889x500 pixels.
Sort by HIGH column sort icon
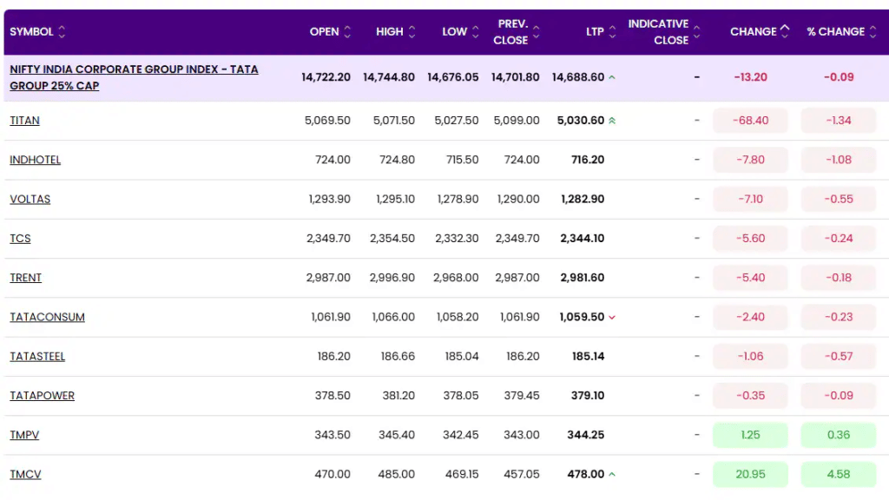(412, 32)
